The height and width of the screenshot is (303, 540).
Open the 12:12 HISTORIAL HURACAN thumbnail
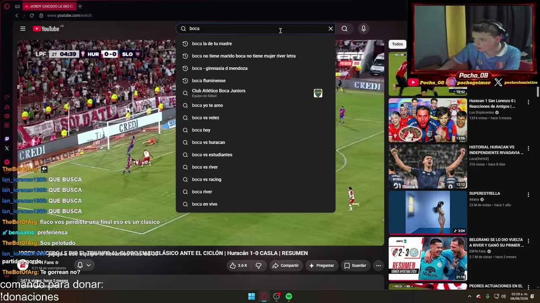[428, 167]
